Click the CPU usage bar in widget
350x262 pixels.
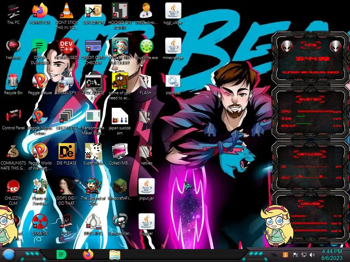click(x=316, y=112)
